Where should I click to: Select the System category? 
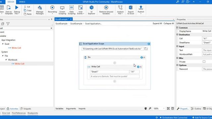tap(5, 52)
